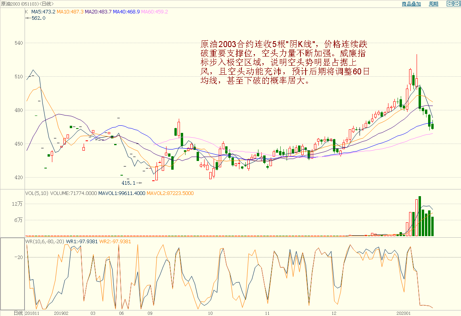Screen dimensions: 461x316
Task: Select the orange MA10:487.3 label
Action: [70, 12]
